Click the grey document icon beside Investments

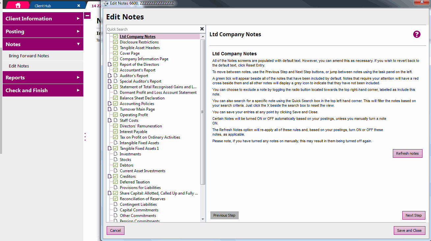[115, 154]
